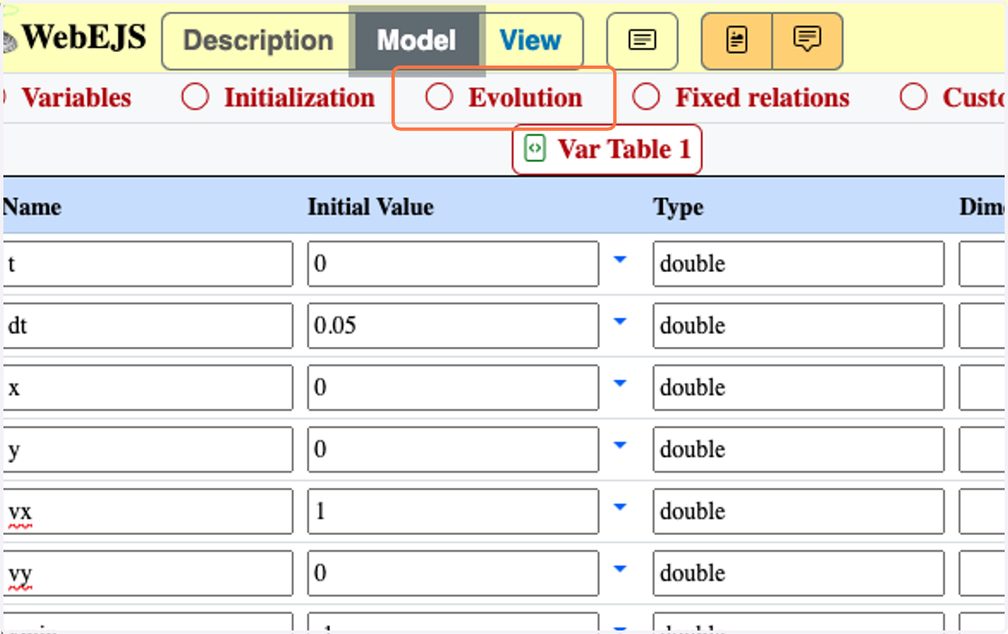
Task: Edit the initial value of y
Action: tap(454, 449)
